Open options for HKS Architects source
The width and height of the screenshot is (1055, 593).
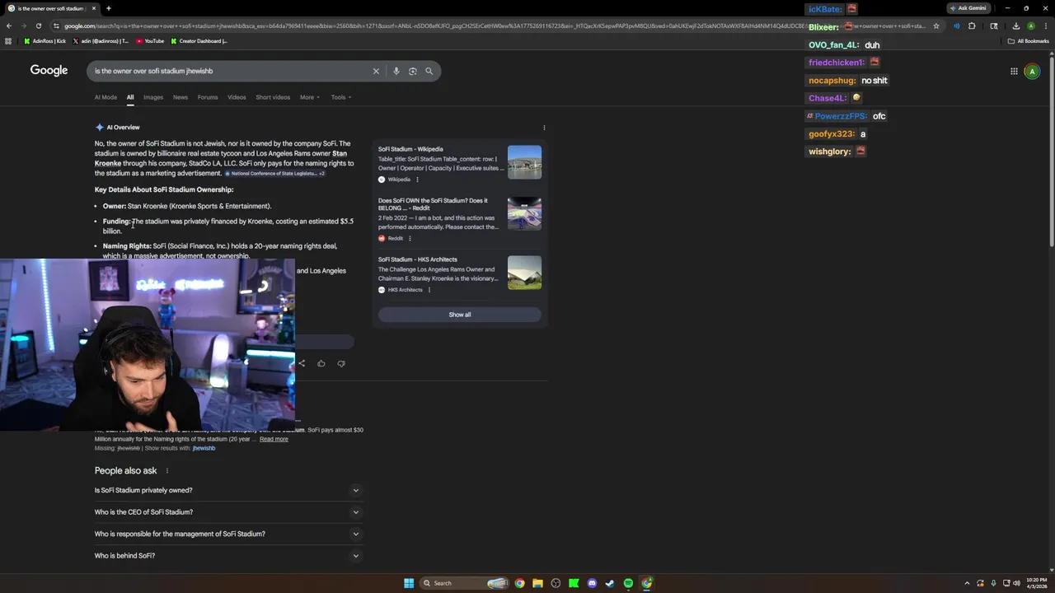pyautogui.click(x=429, y=290)
